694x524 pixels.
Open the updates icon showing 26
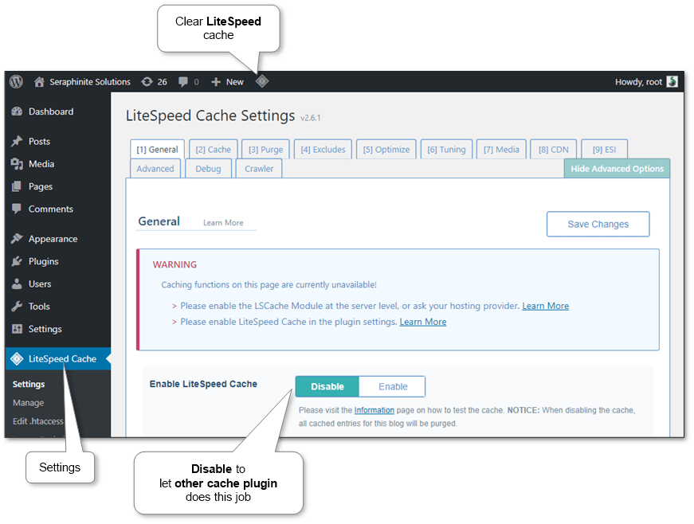(147, 82)
